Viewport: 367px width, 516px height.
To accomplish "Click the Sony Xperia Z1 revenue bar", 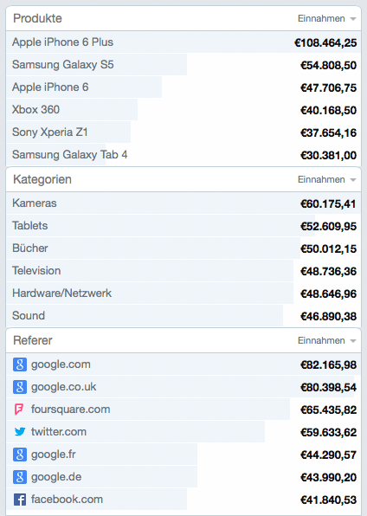I will coord(68,132).
